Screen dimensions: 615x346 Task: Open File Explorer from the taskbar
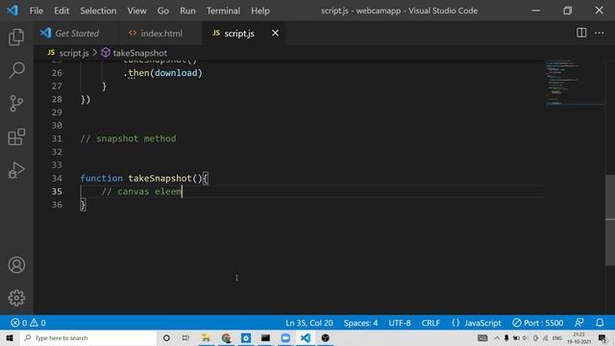click(206, 337)
